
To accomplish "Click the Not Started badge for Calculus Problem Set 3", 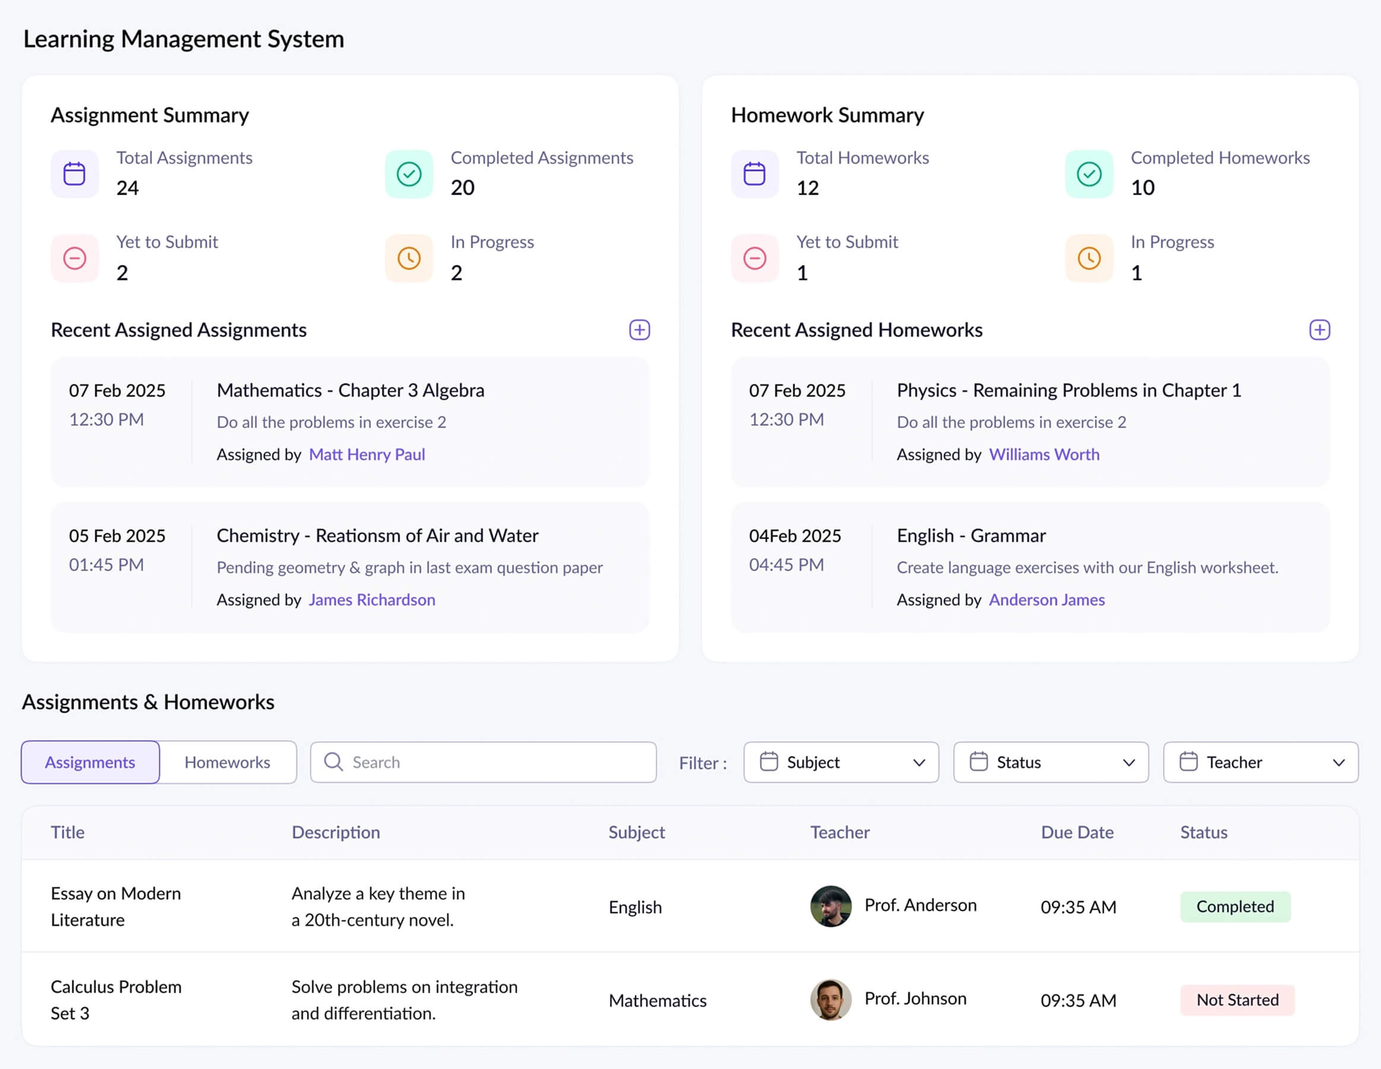I will click(x=1237, y=1000).
